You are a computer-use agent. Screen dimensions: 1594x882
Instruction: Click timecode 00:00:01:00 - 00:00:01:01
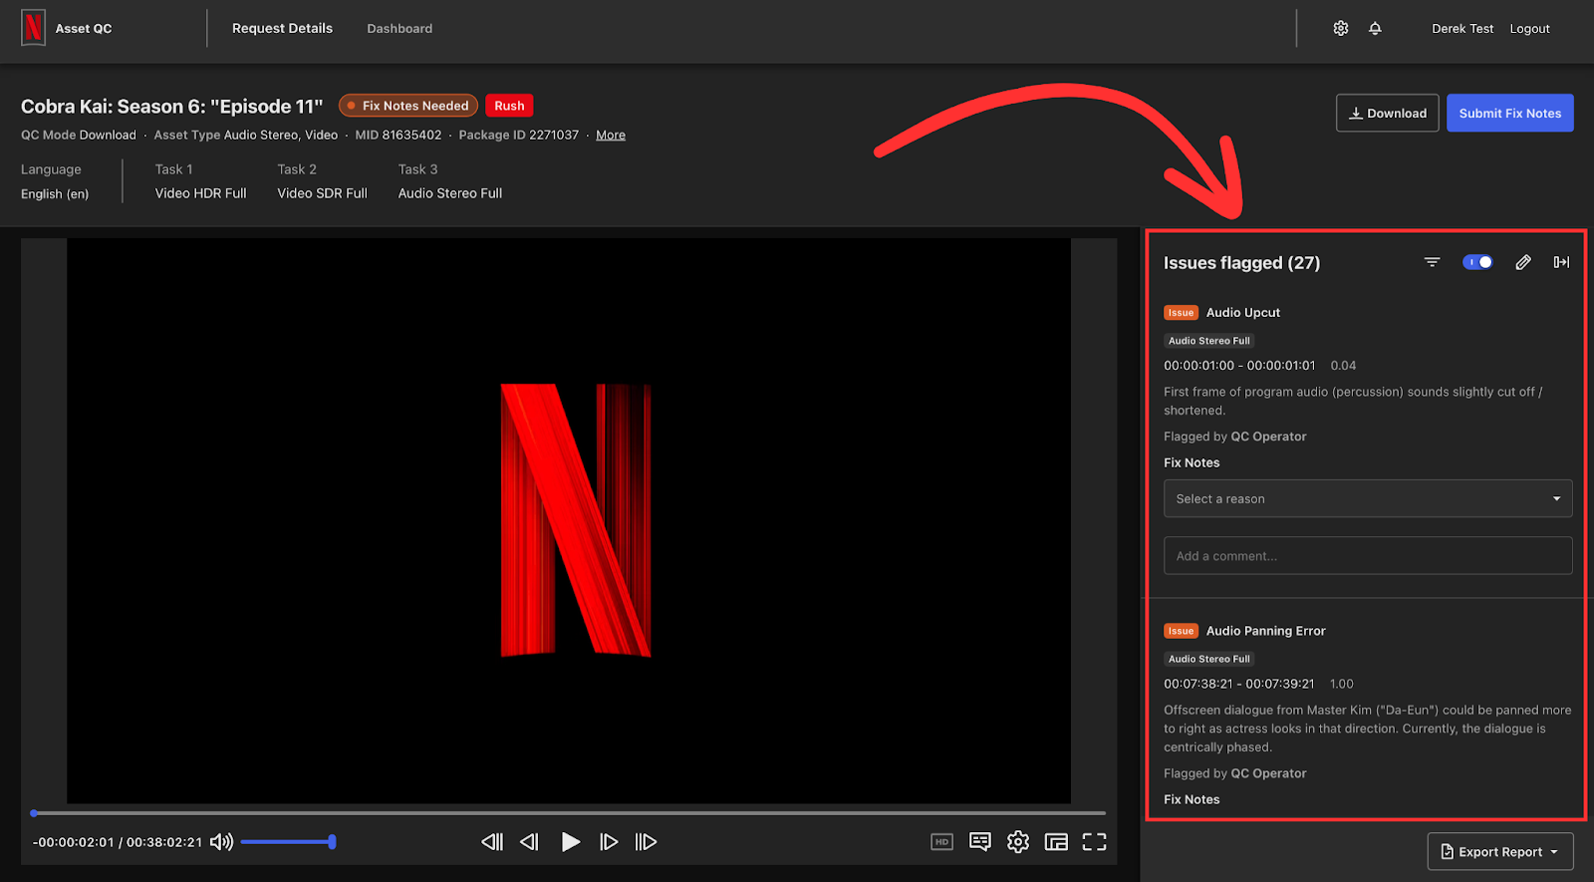pyautogui.click(x=1239, y=366)
